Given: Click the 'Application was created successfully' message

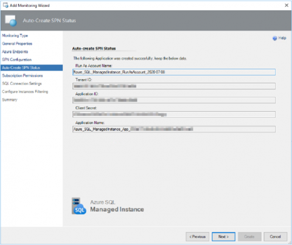Looking at the screenshot, I should pyautogui.click(x=130, y=58).
